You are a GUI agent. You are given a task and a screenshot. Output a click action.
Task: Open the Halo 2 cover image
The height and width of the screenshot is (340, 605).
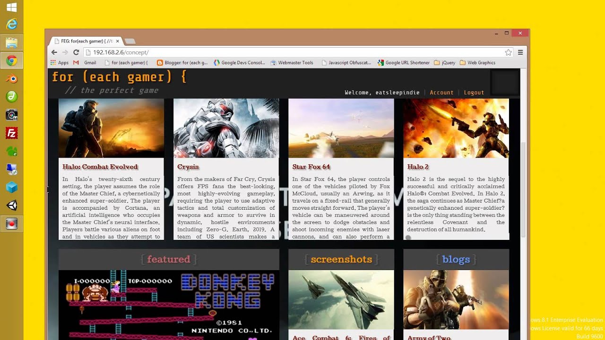point(456,128)
